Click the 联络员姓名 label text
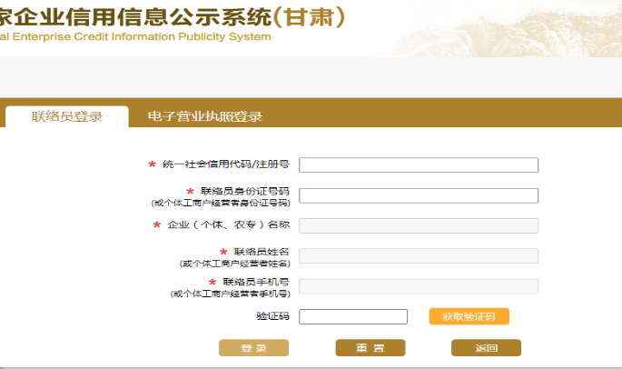Image resolution: width=622 pixels, height=369 pixels. pos(261,252)
